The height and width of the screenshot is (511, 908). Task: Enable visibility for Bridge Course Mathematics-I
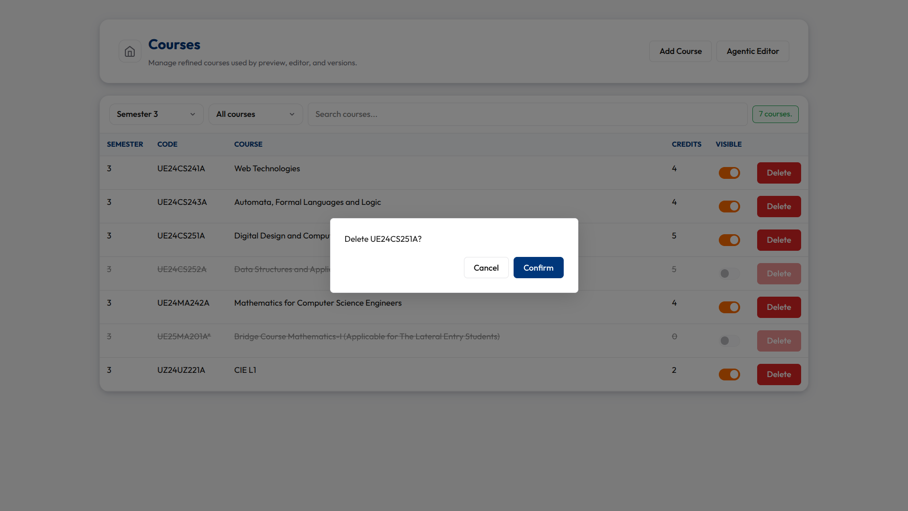(729, 341)
